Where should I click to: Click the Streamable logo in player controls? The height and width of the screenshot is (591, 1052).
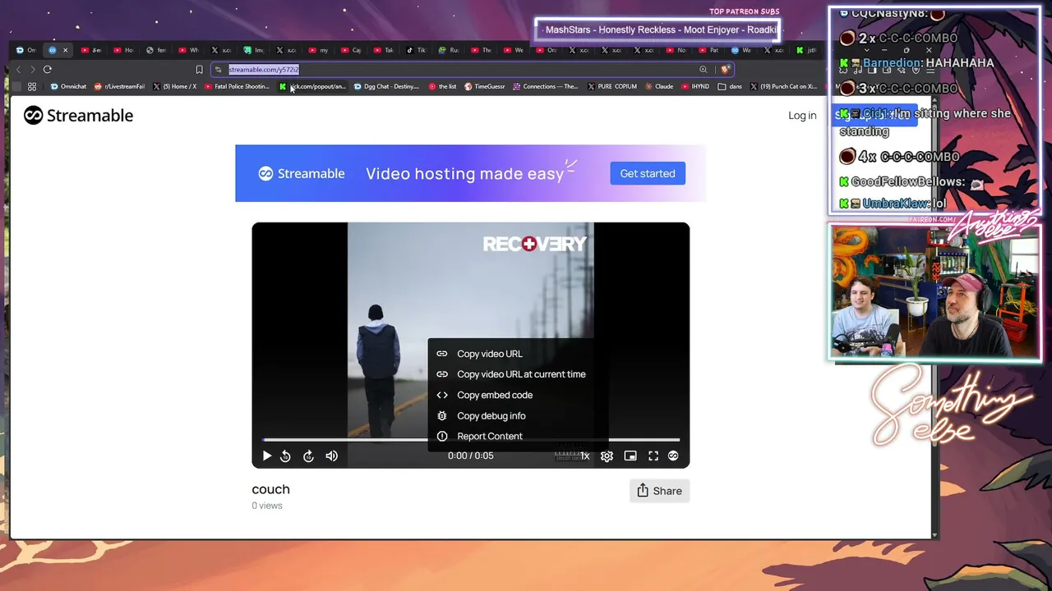[x=673, y=456]
